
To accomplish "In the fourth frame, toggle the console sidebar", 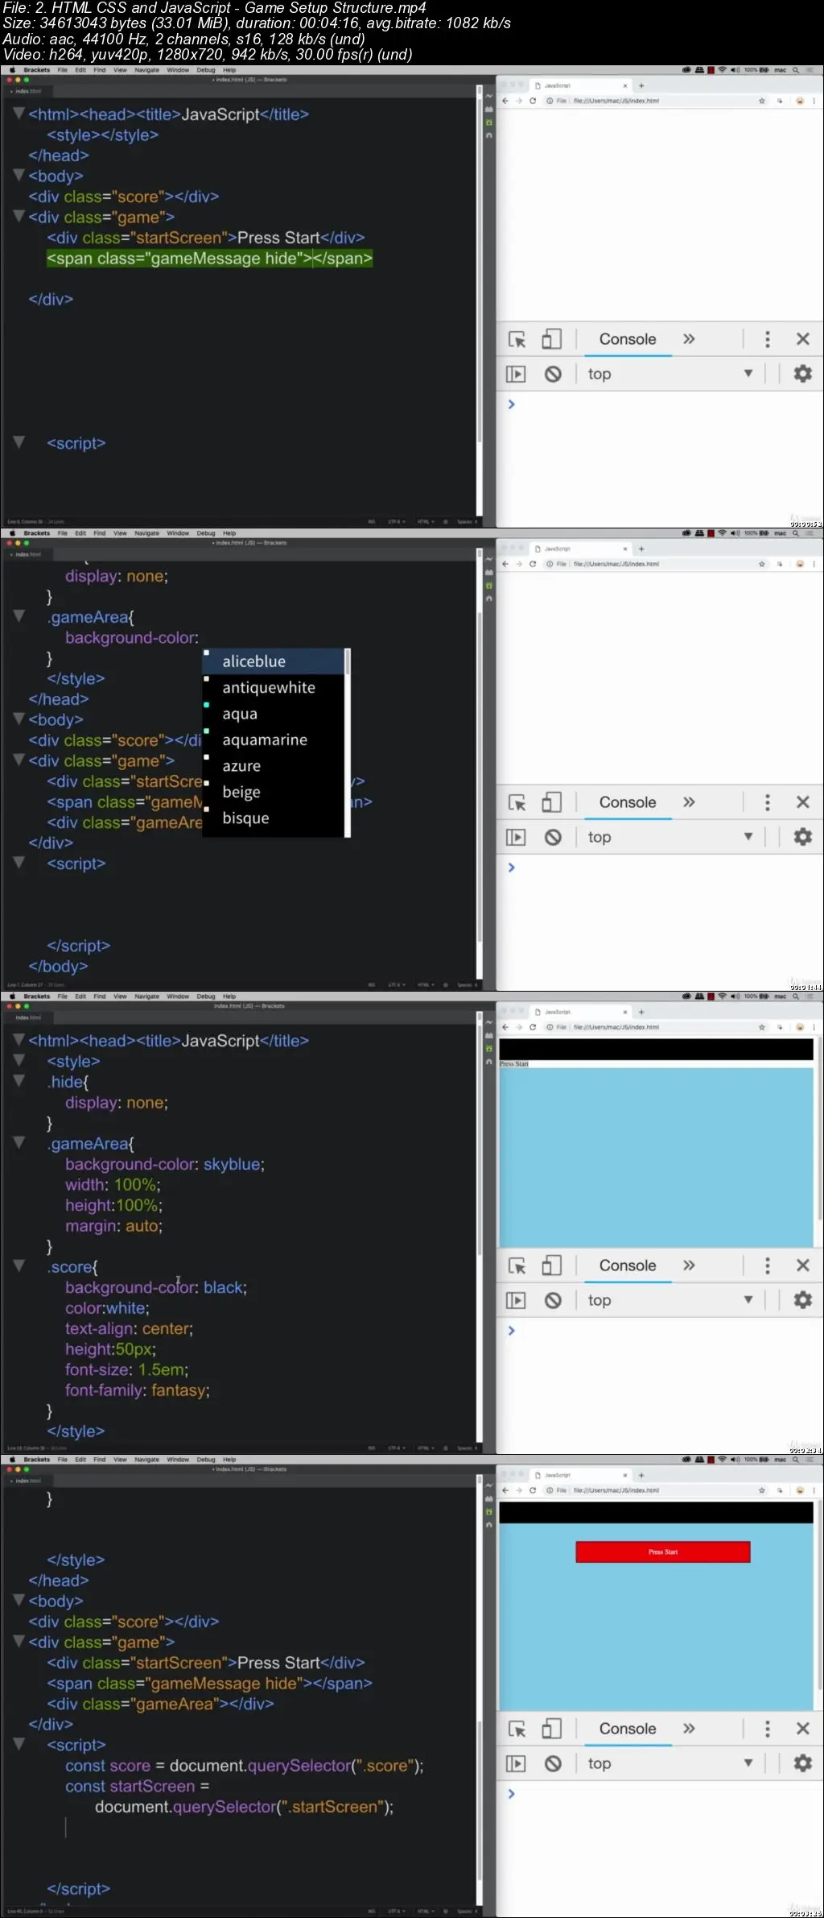I will click(x=516, y=1763).
